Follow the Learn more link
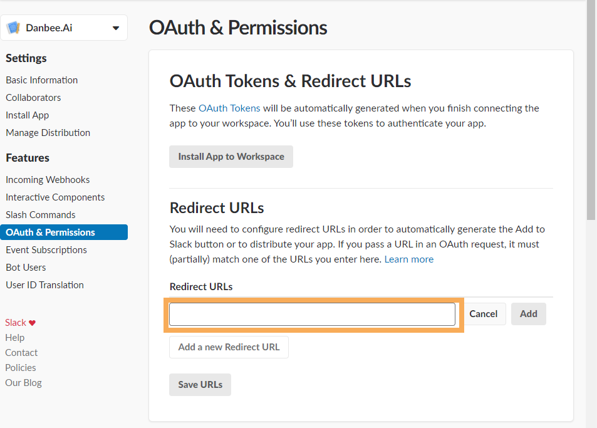Viewport: 597px width, 428px height. tap(409, 259)
